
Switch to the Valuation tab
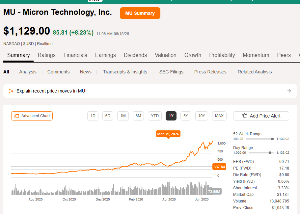coord(166,55)
